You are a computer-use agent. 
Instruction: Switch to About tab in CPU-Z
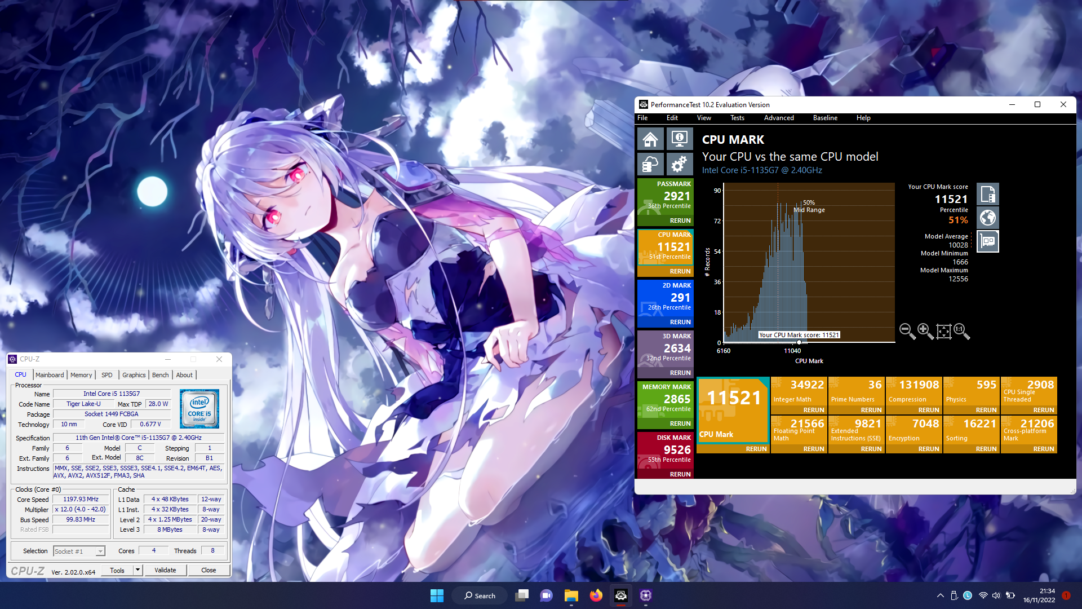pos(184,375)
